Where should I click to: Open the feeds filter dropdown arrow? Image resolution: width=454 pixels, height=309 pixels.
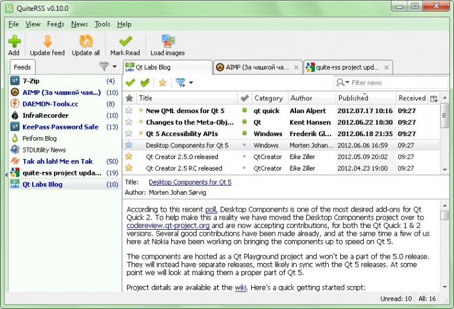(114, 67)
